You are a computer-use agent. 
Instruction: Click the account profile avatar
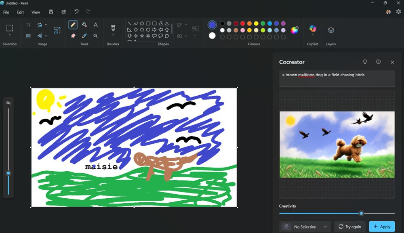coord(388,12)
